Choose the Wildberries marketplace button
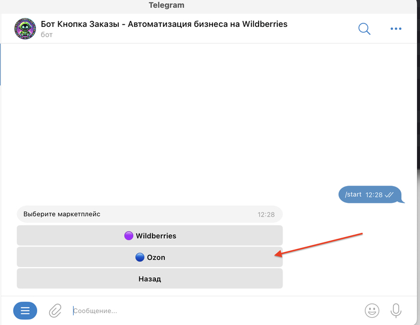The image size is (420, 325). tap(150, 235)
